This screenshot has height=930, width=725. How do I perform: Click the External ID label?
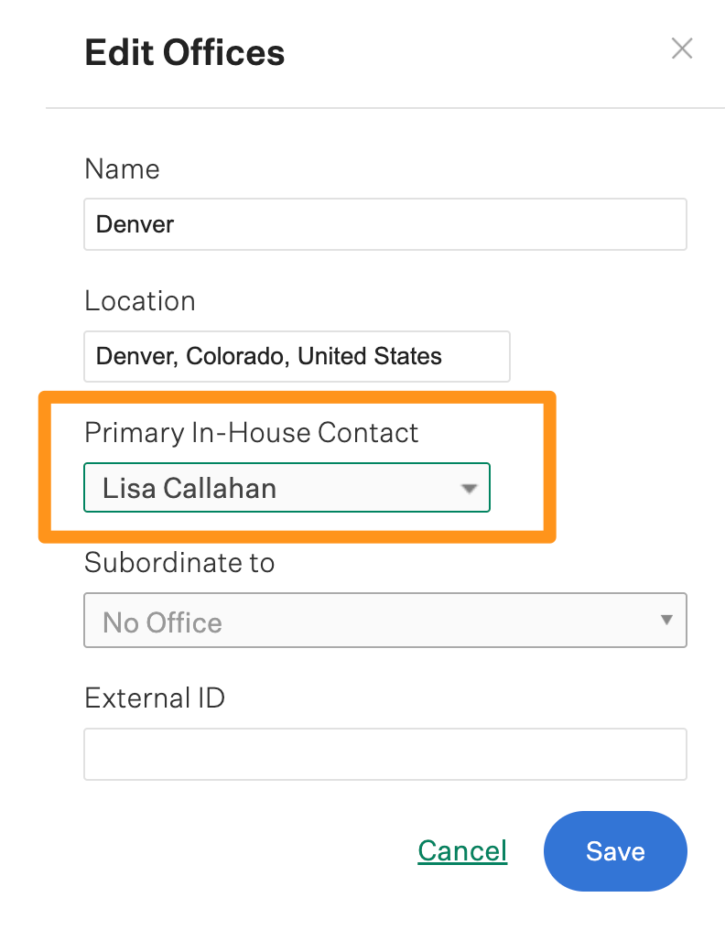(x=154, y=697)
